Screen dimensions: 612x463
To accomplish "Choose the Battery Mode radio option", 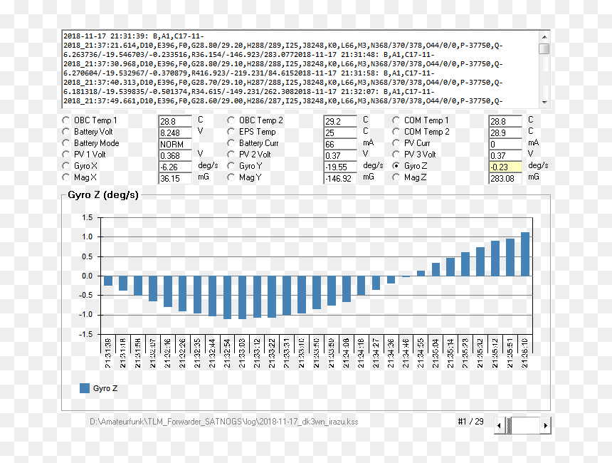I will (x=66, y=143).
